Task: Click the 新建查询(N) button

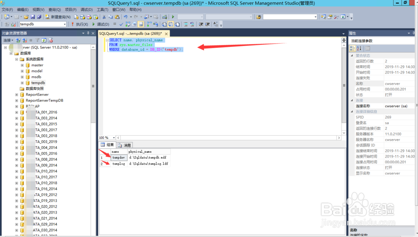Action: (x=58, y=17)
